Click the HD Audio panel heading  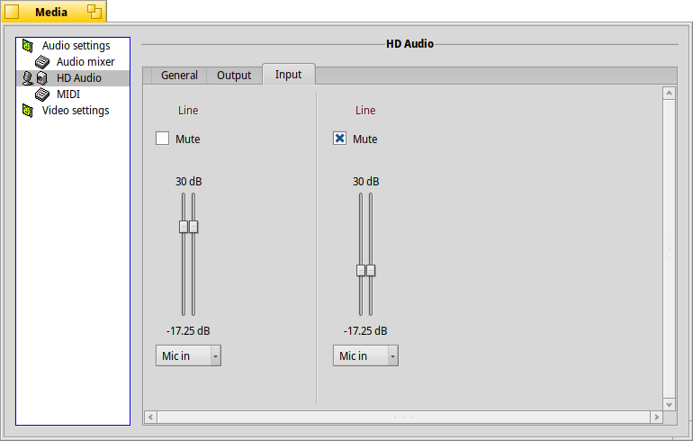tap(409, 44)
